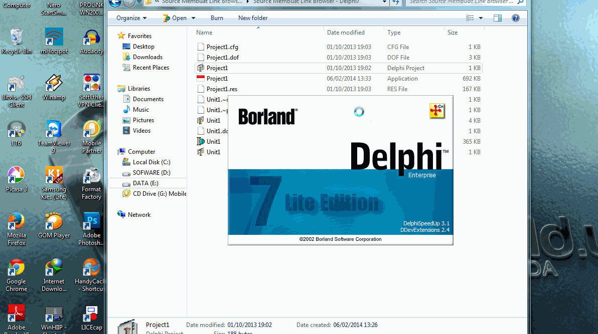Sort by Date modified column header
The width and height of the screenshot is (598, 334).
pos(346,33)
